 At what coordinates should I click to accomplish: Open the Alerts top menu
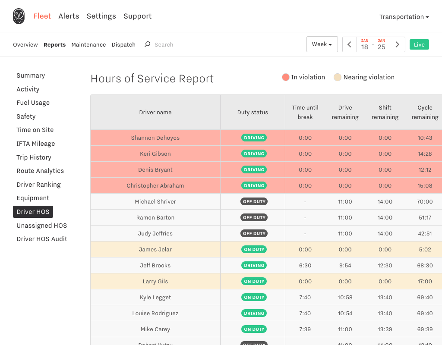[x=69, y=16]
